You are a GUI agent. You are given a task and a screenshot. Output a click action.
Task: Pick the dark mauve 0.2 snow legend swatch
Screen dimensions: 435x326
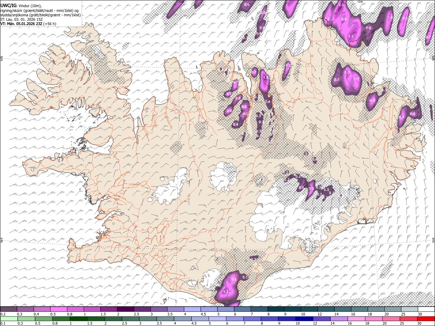8,309
